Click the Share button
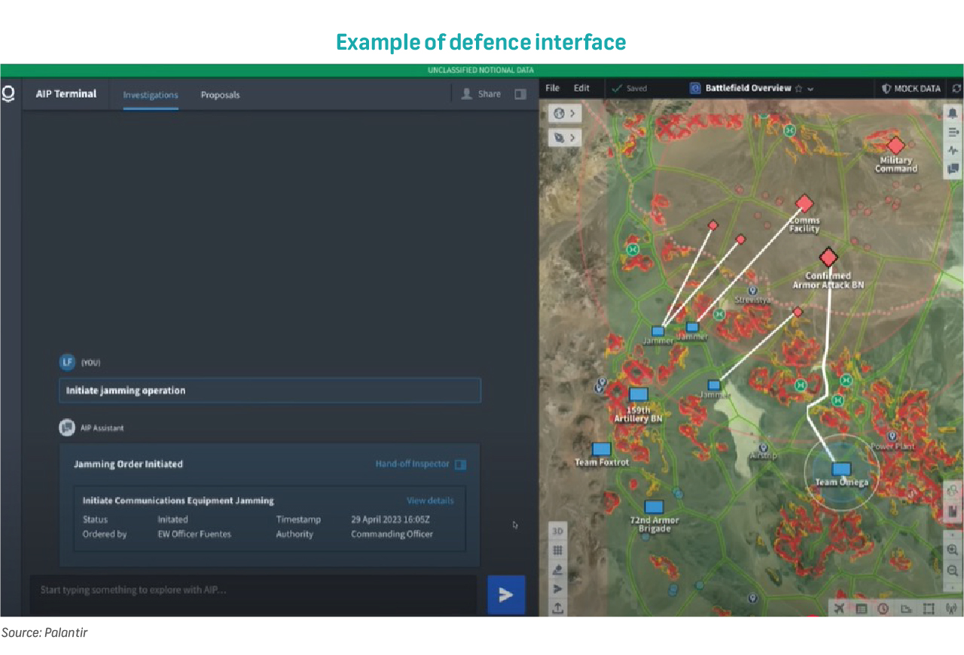Viewport: 964px width, 655px height. [x=480, y=94]
